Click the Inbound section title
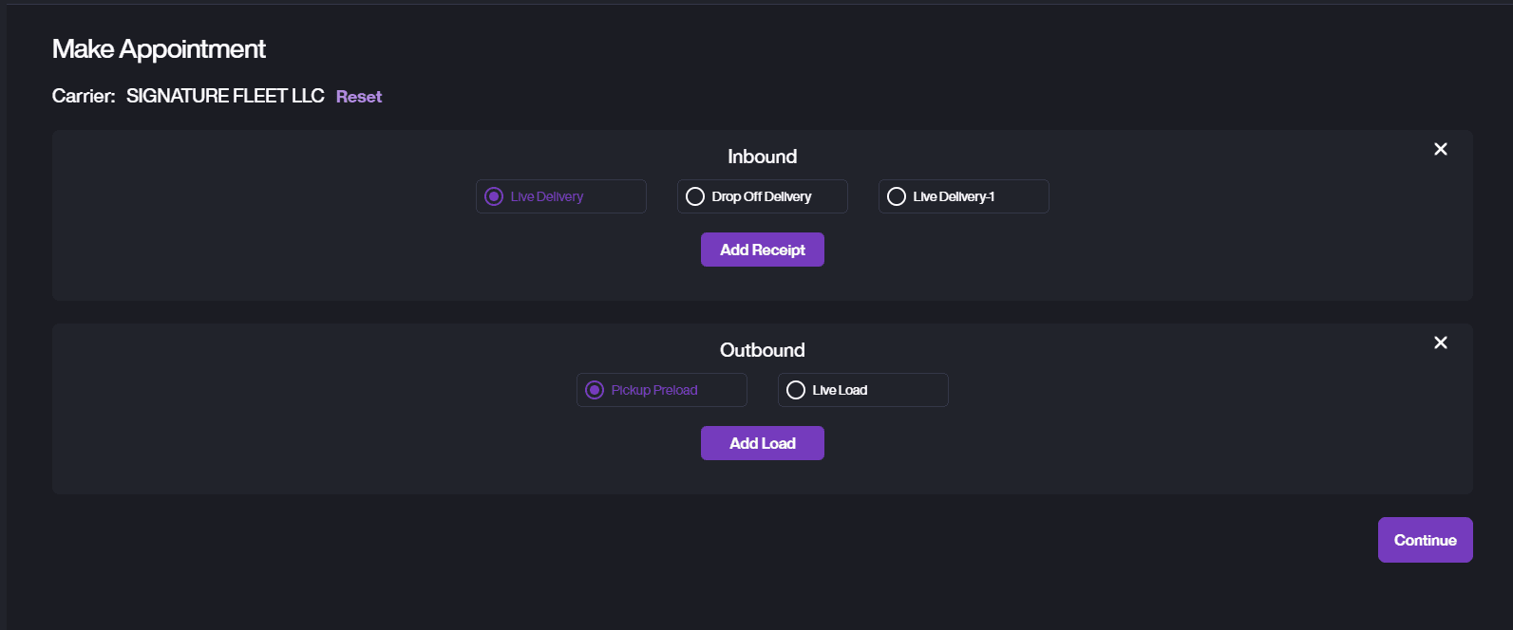Screen dimensions: 1513x630 [x=762, y=157]
